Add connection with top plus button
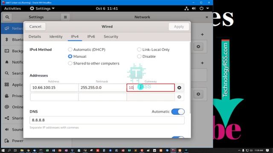This screenshot has width=273, height=153. (x=202, y=34)
